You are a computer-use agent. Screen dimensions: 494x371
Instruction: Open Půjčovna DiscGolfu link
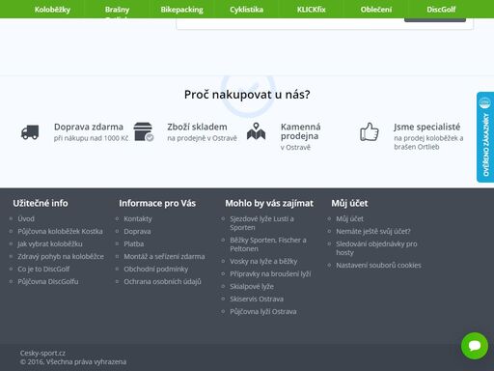pyautogui.click(x=48, y=281)
